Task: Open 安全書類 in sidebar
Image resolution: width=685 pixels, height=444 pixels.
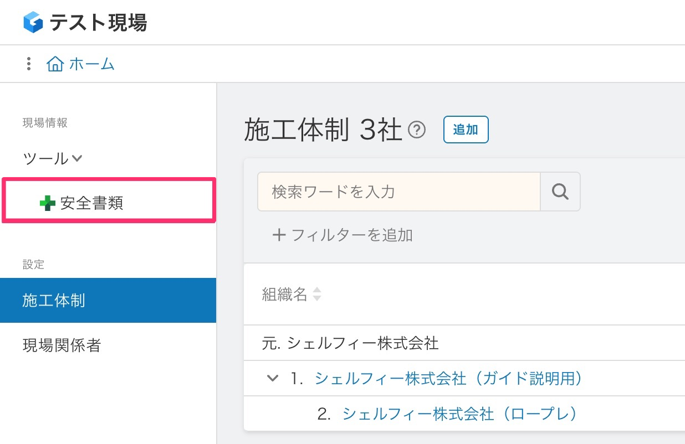Action: (92, 203)
